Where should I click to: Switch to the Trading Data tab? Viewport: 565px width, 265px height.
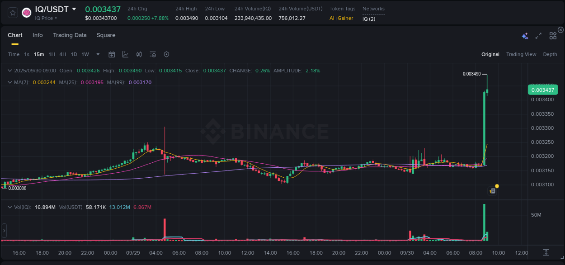pos(70,35)
